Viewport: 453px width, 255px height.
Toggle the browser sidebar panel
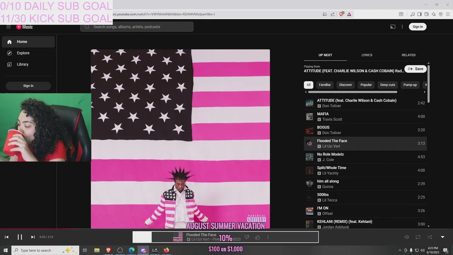(419, 14)
